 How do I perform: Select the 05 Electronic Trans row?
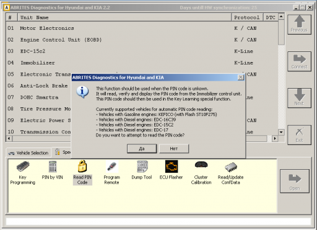point(38,74)
